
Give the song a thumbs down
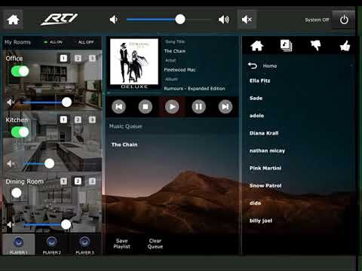pos(316,46)
